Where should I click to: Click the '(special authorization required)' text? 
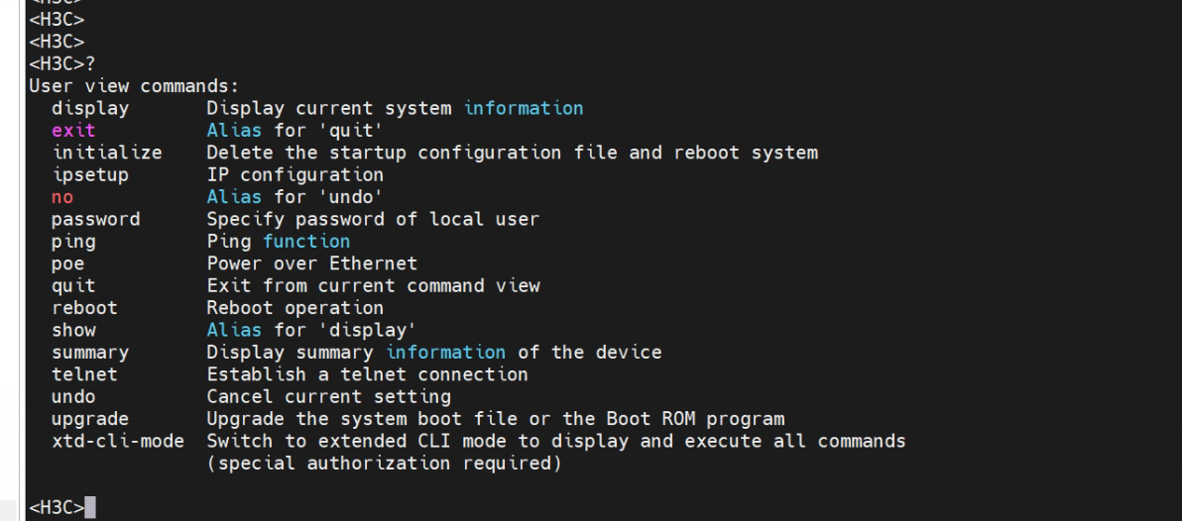[x=378, y=463]
